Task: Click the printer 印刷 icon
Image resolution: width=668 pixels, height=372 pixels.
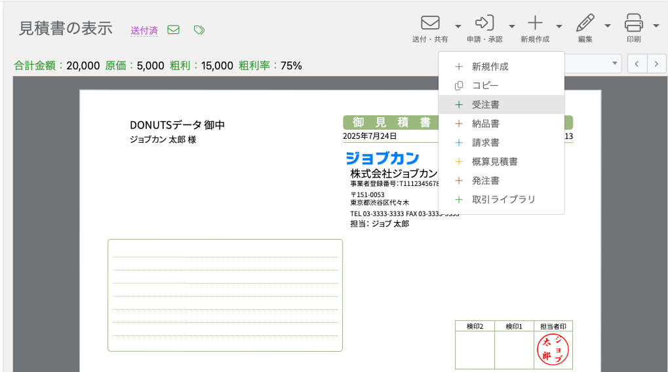Action: click(x=634, y=23)
